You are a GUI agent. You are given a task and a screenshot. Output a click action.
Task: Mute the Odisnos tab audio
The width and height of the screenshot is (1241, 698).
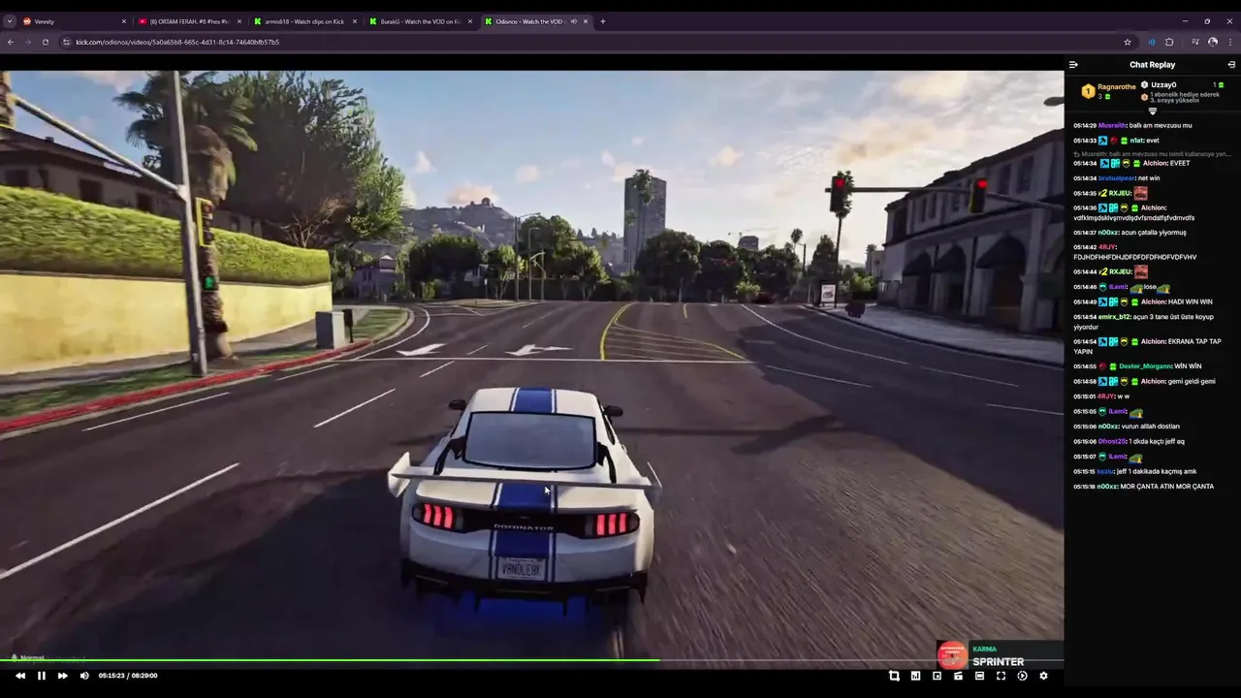pos(573,21)
